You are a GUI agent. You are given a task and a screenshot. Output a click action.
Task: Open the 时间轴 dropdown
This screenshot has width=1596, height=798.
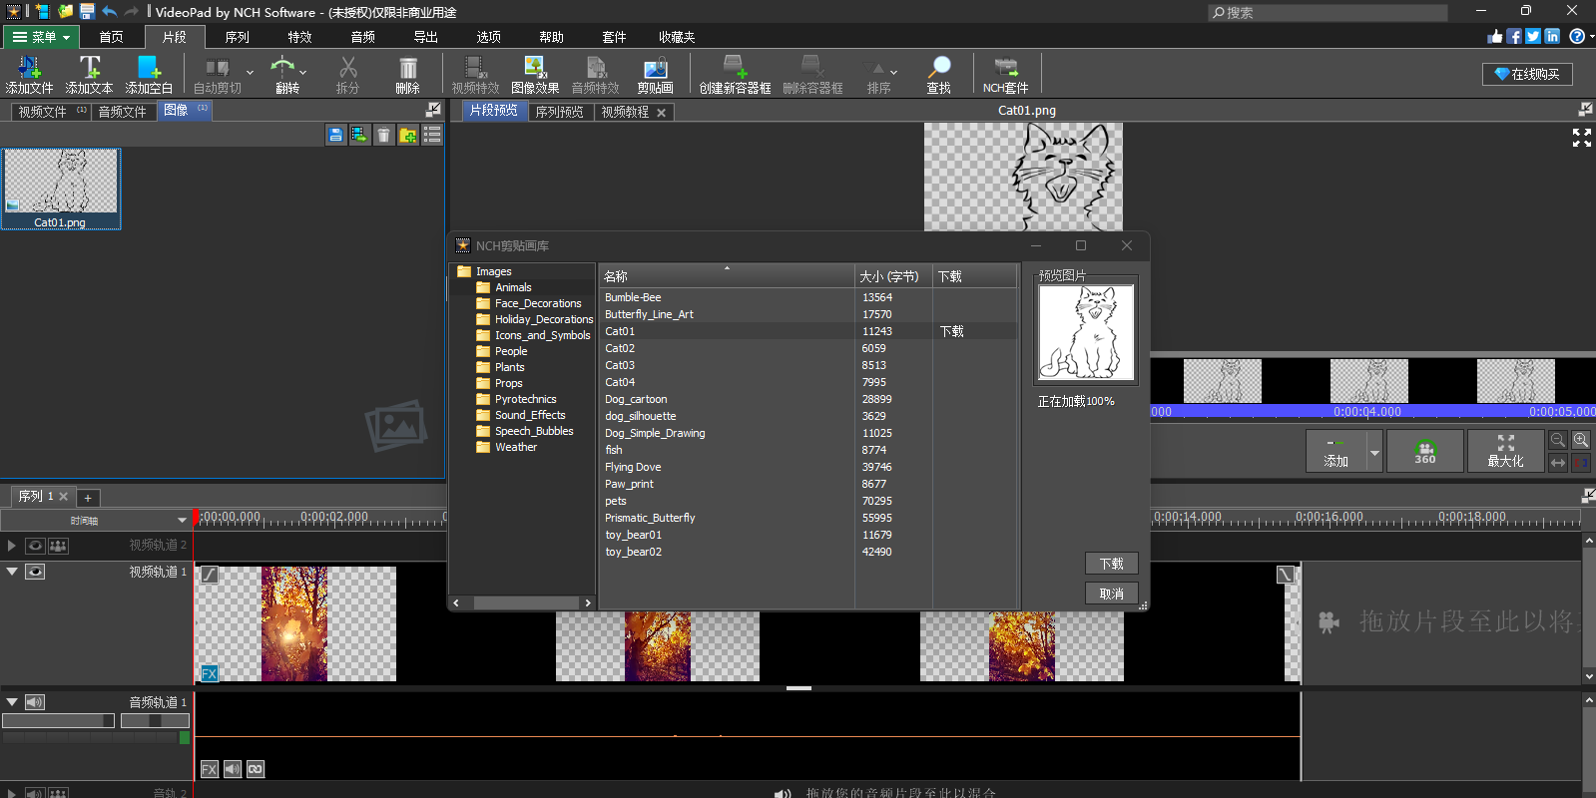click(x=182, y=520)
